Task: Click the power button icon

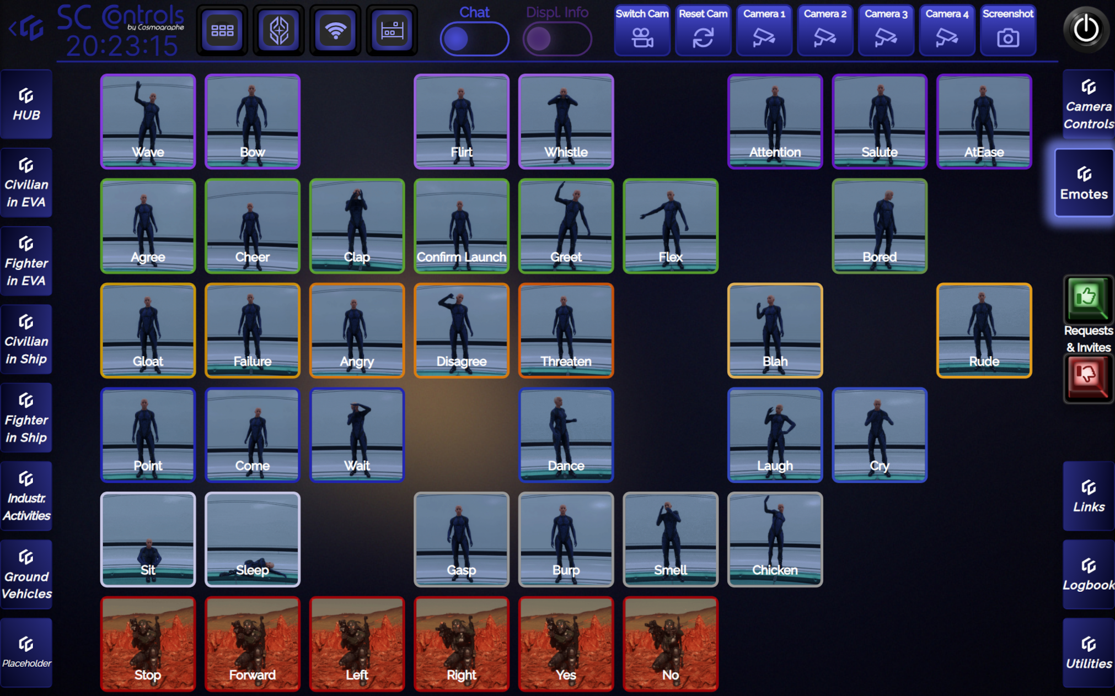Action: click(x=1086, y=29)
